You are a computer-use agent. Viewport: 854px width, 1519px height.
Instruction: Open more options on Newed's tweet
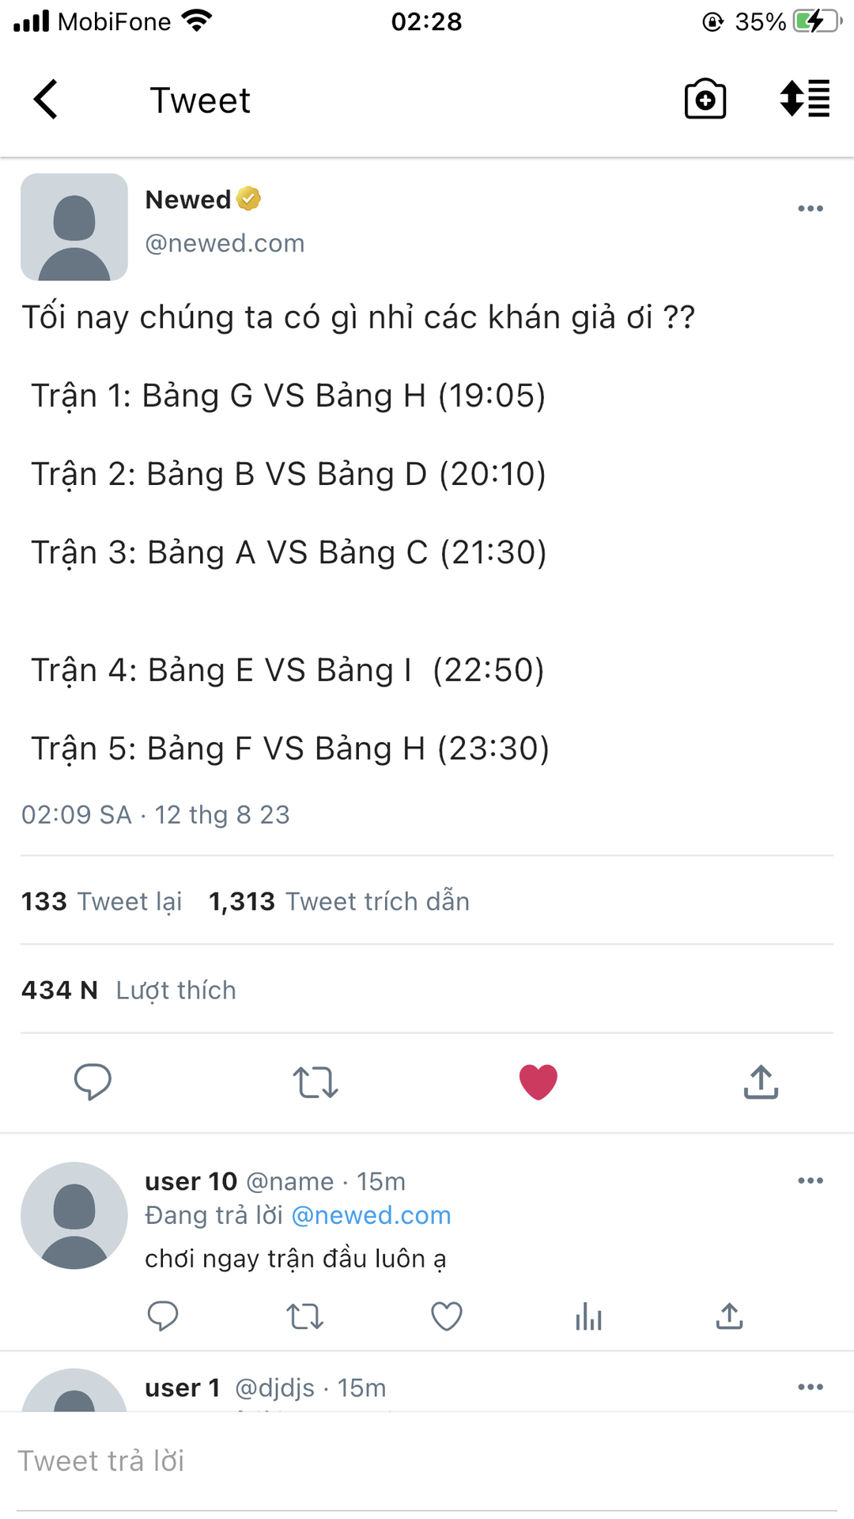811,209
